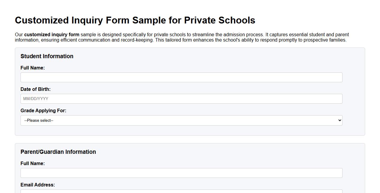
Task: Click the MM/DD/YYYY Date of Birth field
Action: click(181, 98)
